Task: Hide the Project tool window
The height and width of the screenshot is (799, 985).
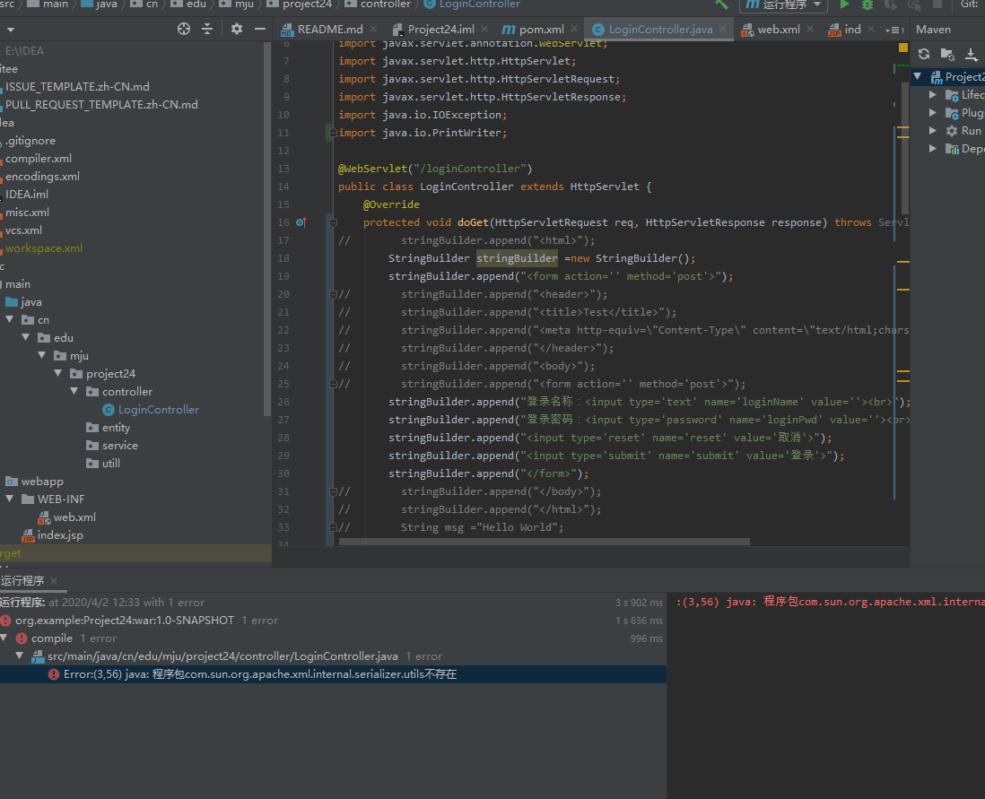Action: click(x=260, y=29)
